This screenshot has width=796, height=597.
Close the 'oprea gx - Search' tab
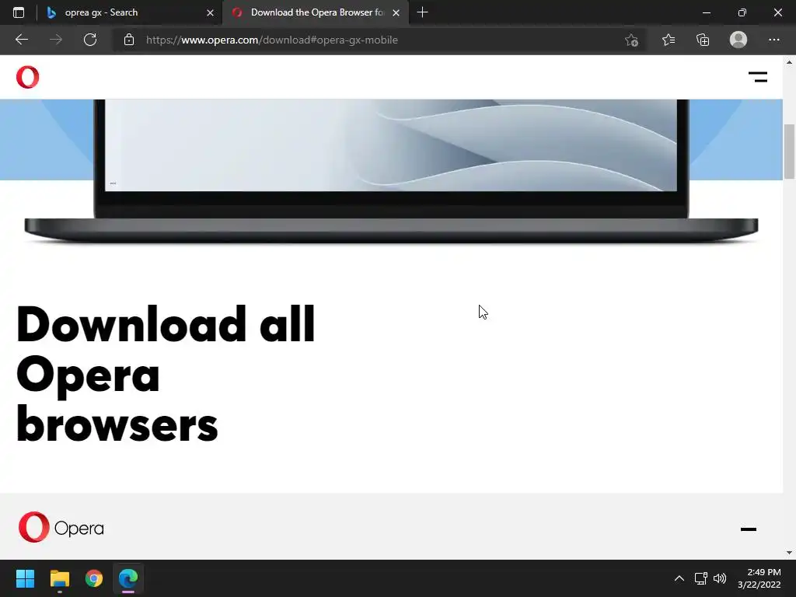coord(210,12)
